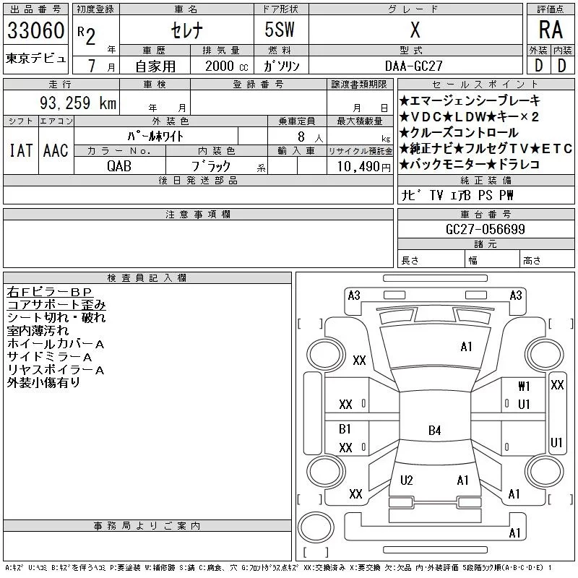Viewport: 578px width, 578px height.
Task: Click the W1 repair marker on the diagram
Action: [x=524, y=387]
